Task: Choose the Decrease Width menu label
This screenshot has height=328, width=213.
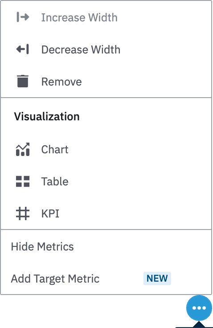Action: (x=81, y=49)
